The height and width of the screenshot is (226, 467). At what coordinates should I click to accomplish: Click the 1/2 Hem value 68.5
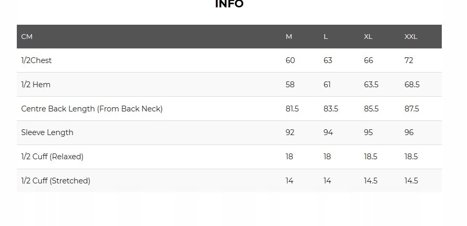[412, 85]
